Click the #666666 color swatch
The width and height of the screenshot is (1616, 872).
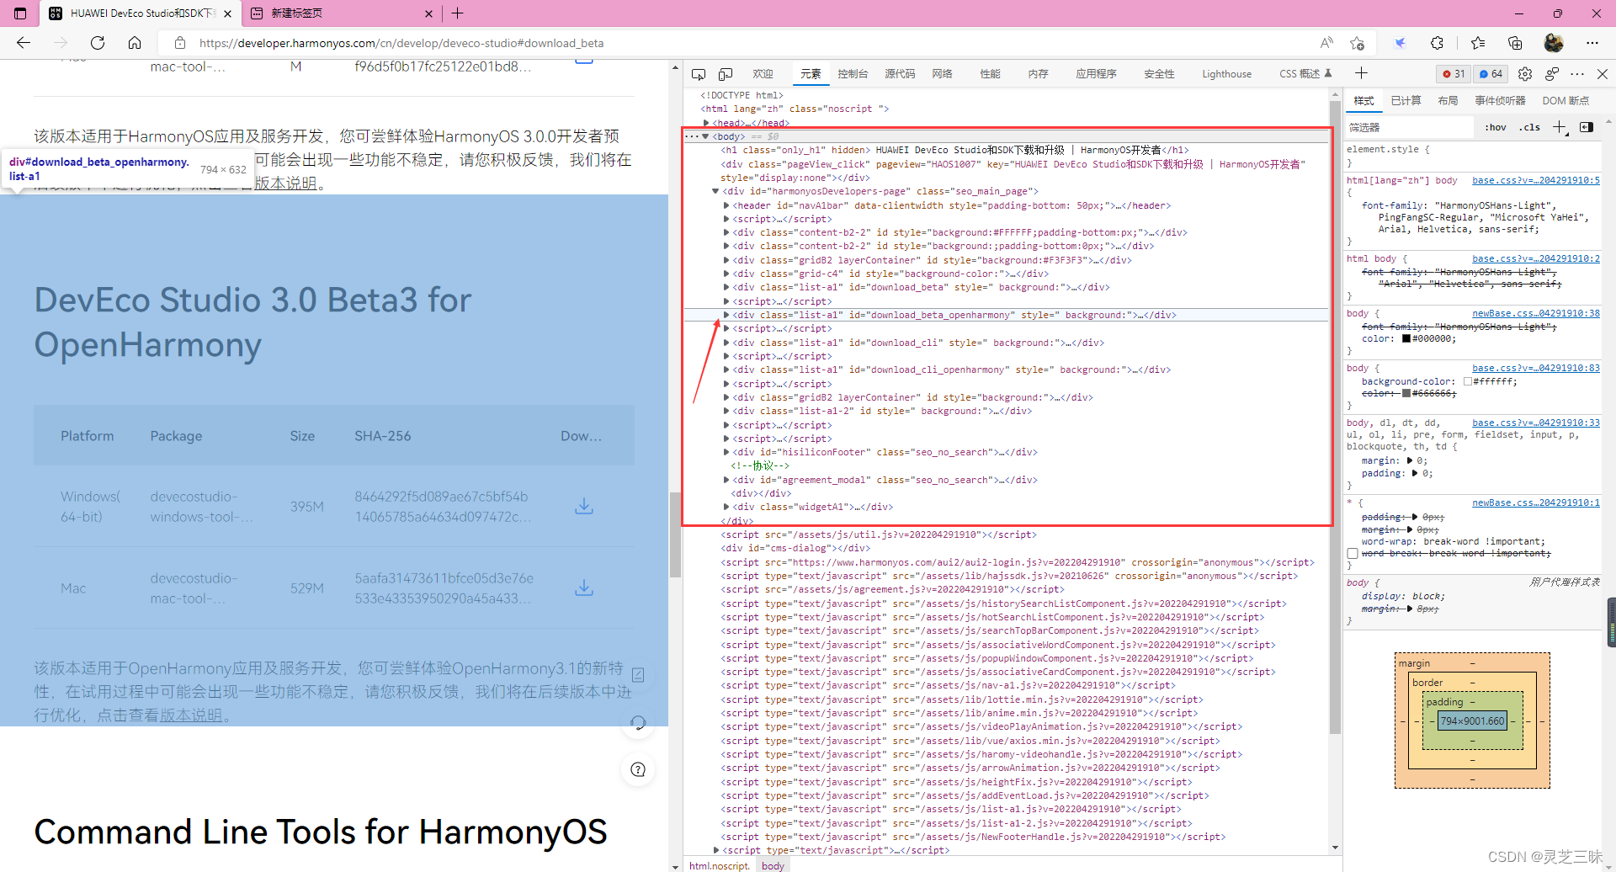(x=1406, y=393)
